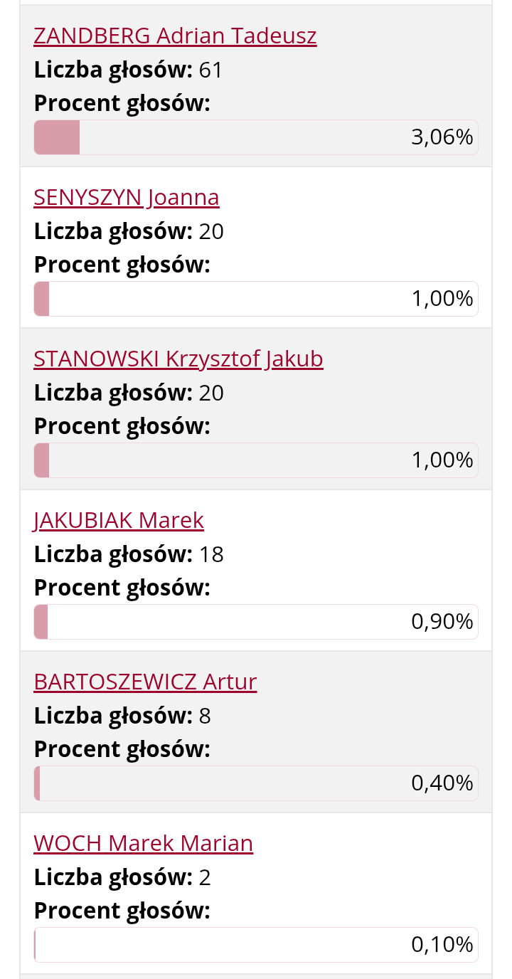The image size is (512, 979).
Task: Click the 0,10% percentage text
Action: tap(442, 945)
